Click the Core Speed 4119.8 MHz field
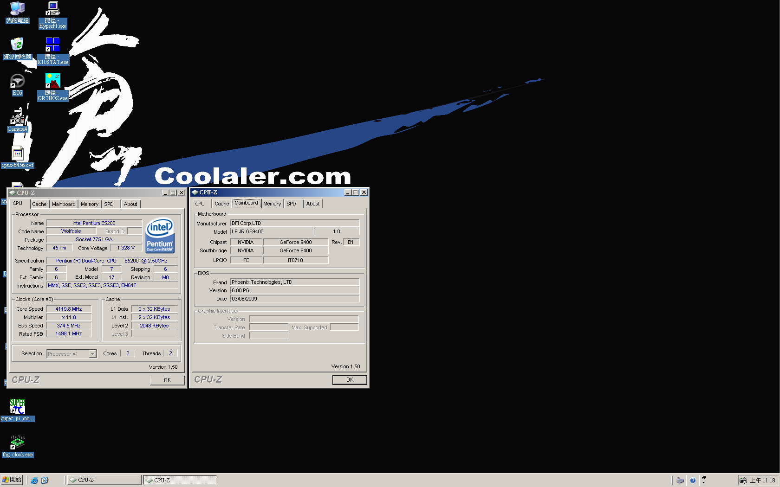The width and height of the screenshot is (780, 487). (x=69, y=309)
